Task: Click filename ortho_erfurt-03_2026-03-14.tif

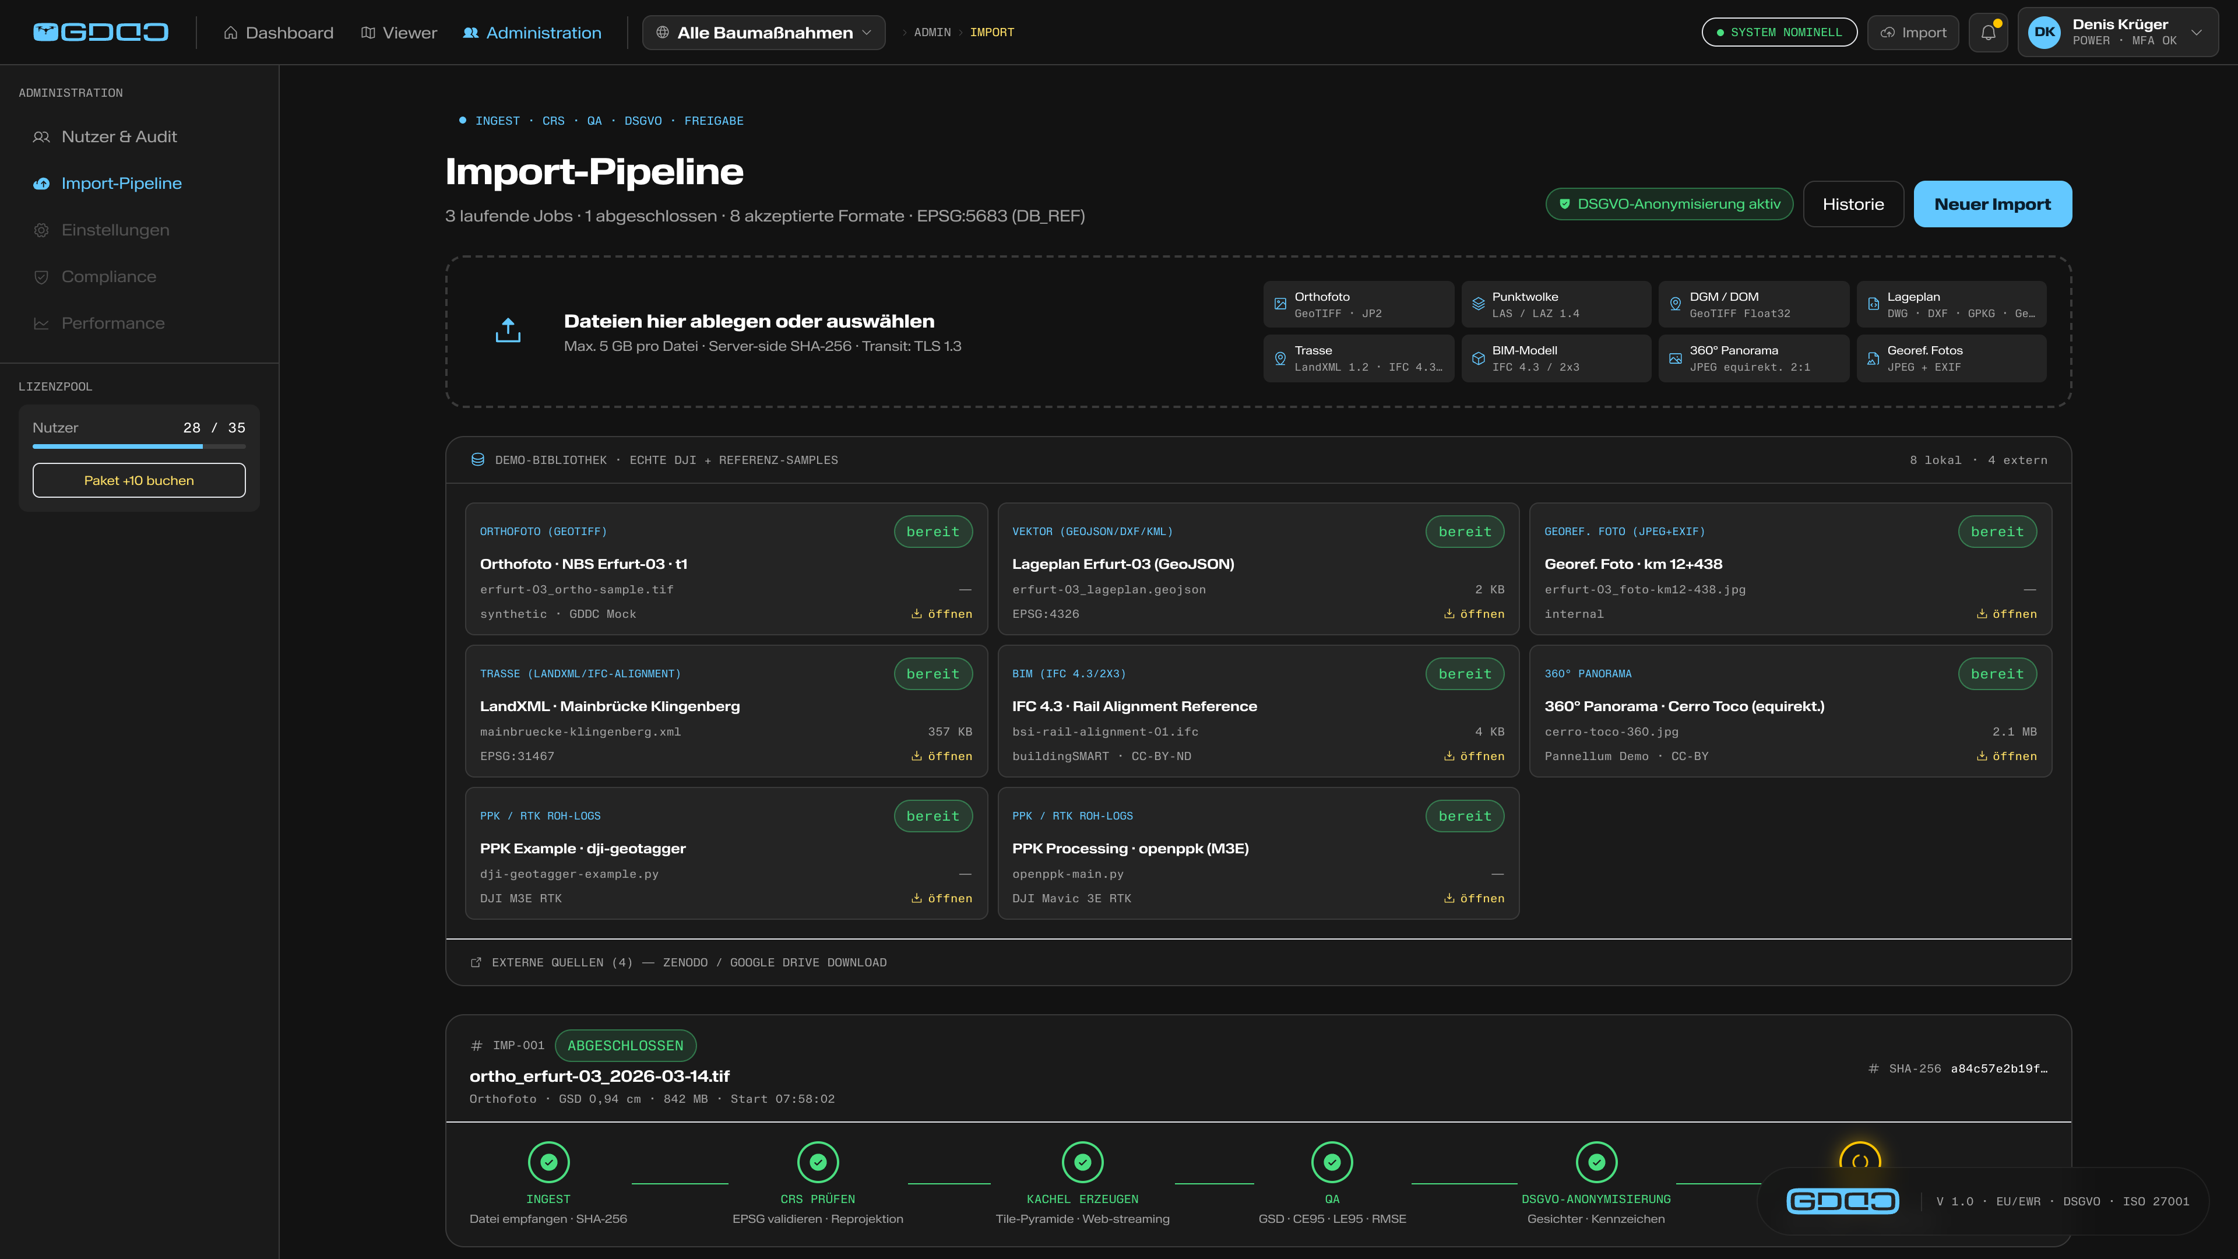Action: tap(600, 1075)
